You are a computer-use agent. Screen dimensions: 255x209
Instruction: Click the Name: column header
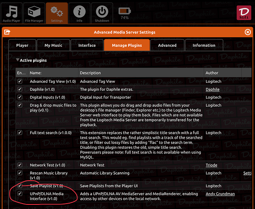click(53, 73)
